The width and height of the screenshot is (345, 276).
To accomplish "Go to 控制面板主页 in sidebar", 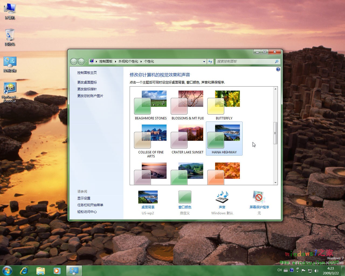I will pos(87,73).
